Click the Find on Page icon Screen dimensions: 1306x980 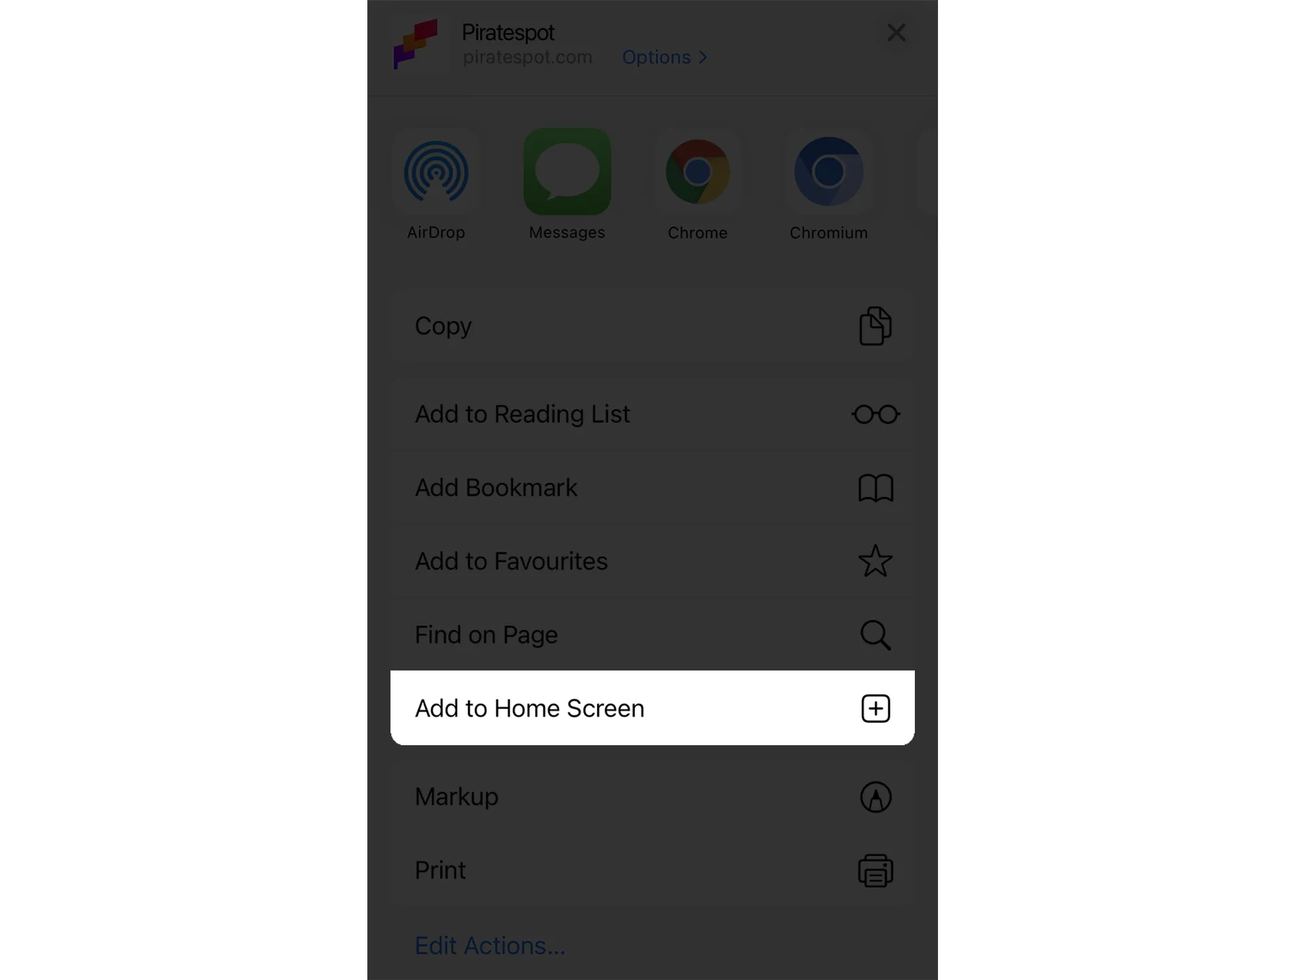click(875, 634)
